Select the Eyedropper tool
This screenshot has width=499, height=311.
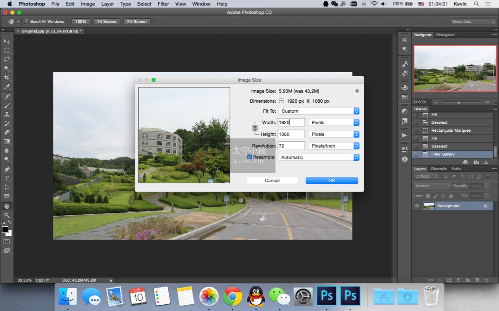(7, 87)
